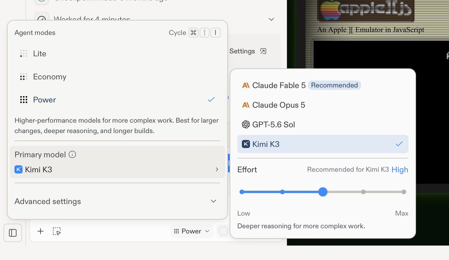Set the Effort slider to the Max stop
This screenshot has height=260, width=449.
point(404,192)
